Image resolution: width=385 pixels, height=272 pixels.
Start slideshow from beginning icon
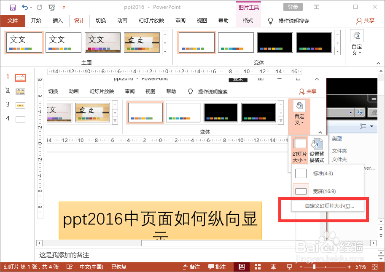click(52, 8)
